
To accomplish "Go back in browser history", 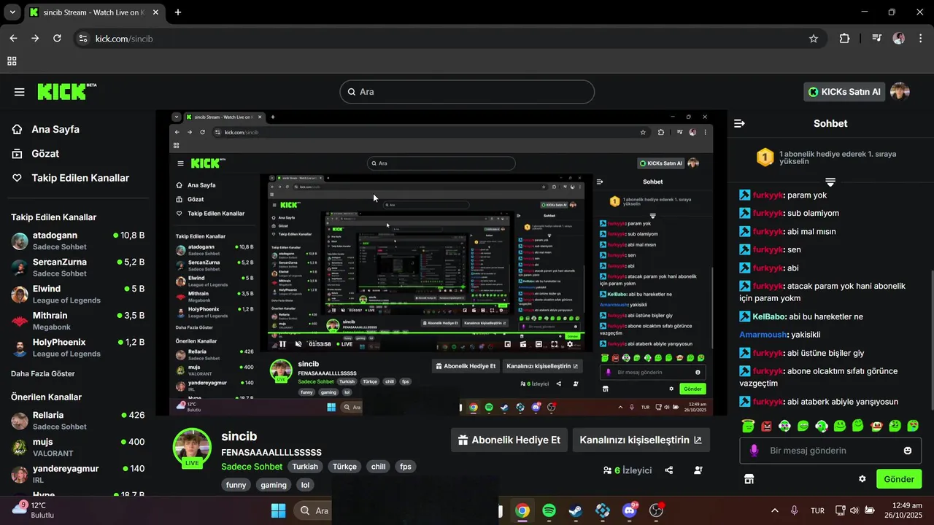I will click(x=13, y=39).
